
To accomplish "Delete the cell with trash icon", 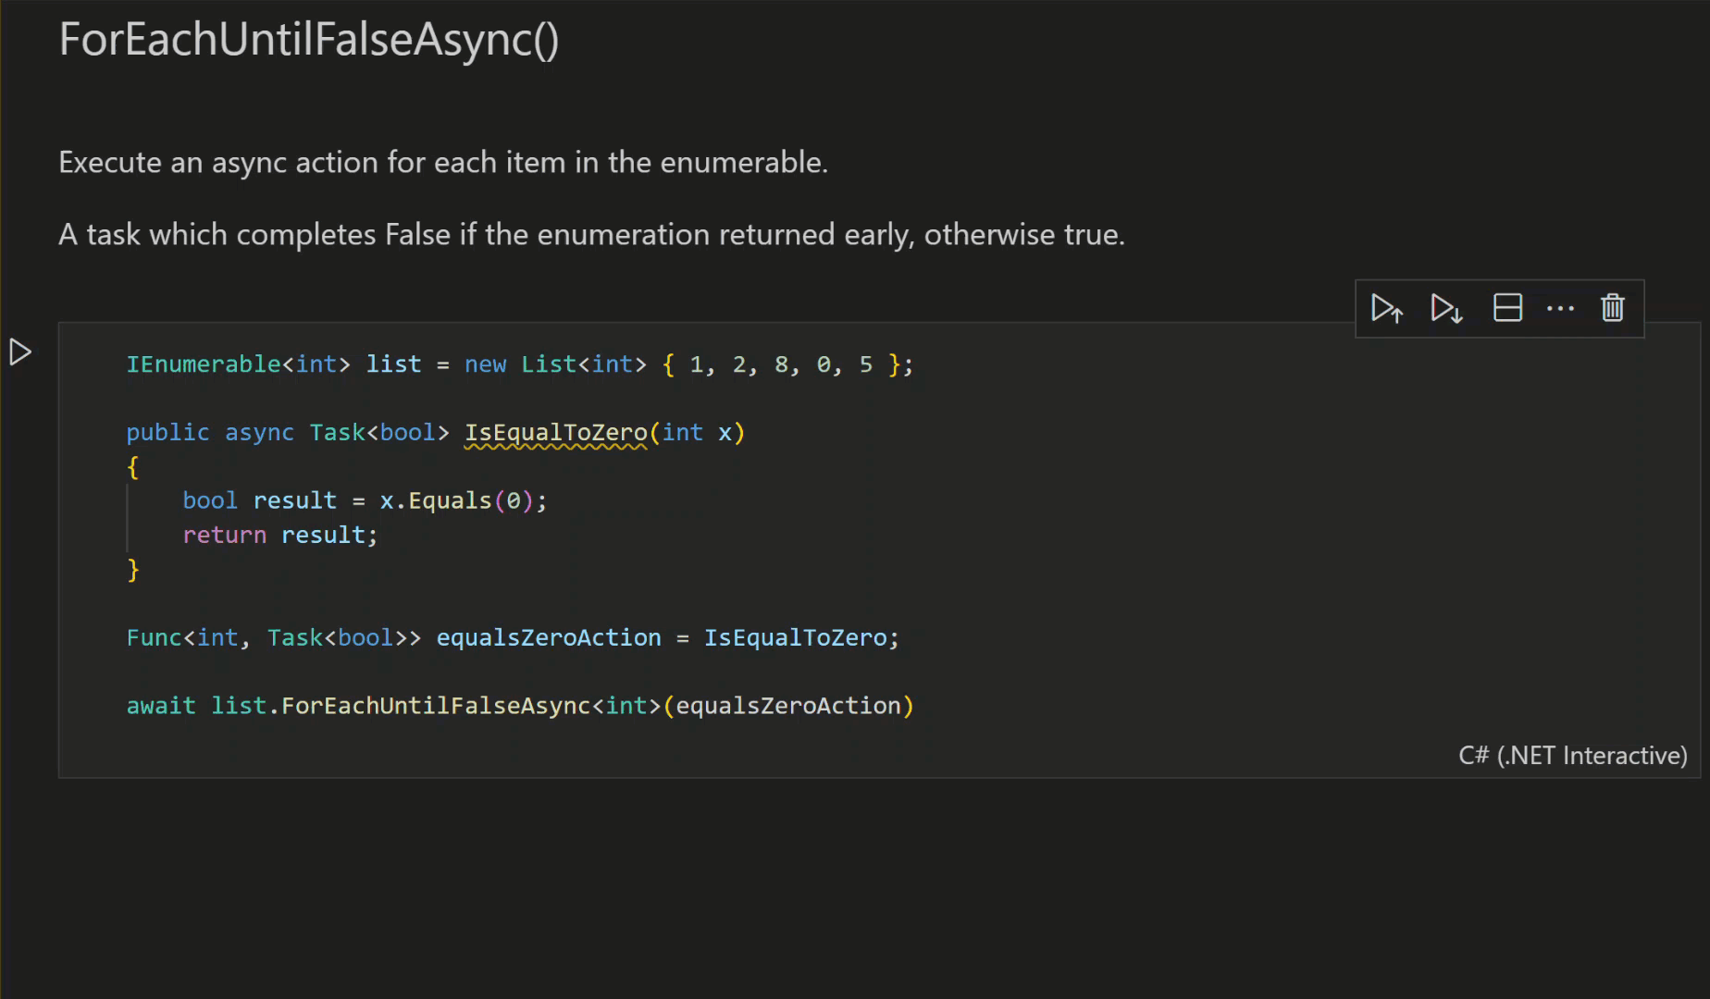I will pyautogui.click(x=1613, y=307).
